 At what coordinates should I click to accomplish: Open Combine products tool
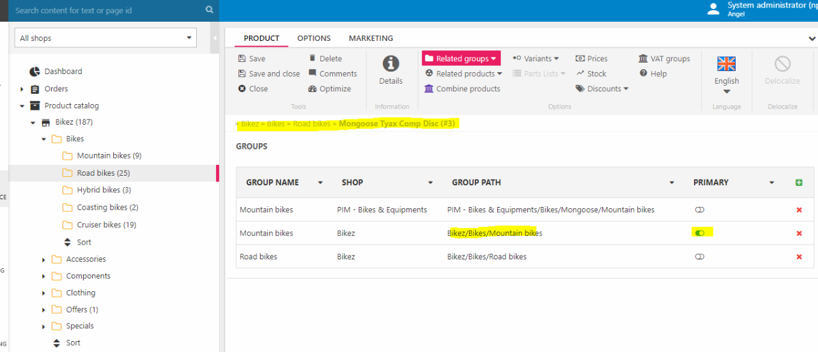(429, 89)
